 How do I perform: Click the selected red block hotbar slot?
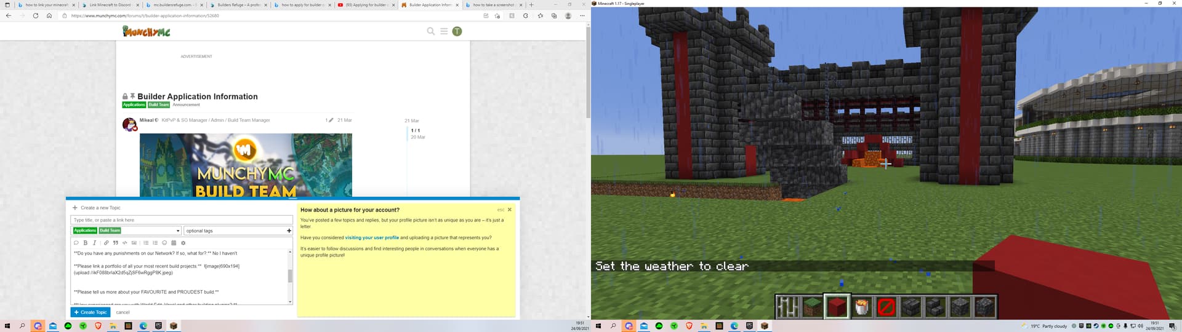pos(837,307)
